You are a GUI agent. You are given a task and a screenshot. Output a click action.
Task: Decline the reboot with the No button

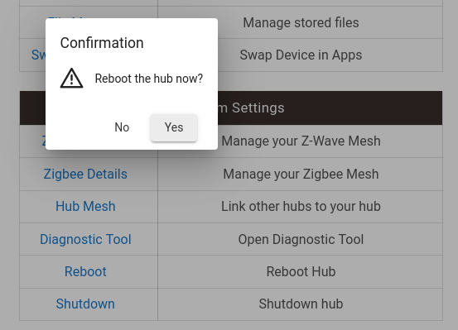coord(122,127)
